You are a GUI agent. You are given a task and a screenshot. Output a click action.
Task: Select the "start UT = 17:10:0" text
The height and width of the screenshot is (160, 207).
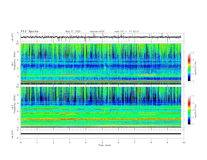coord(126,31)
